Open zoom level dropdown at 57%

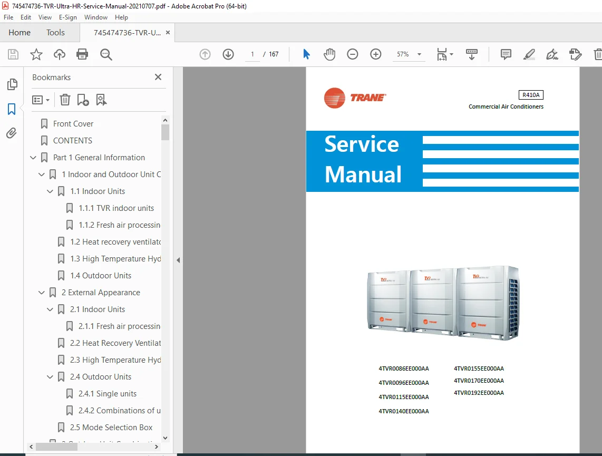[419, 54]
